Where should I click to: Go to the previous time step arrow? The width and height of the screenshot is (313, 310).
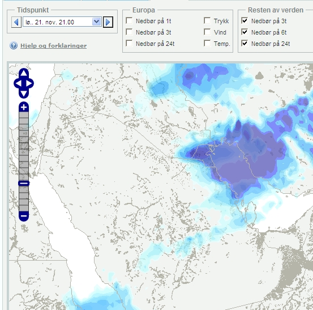[x=16, y=22]
